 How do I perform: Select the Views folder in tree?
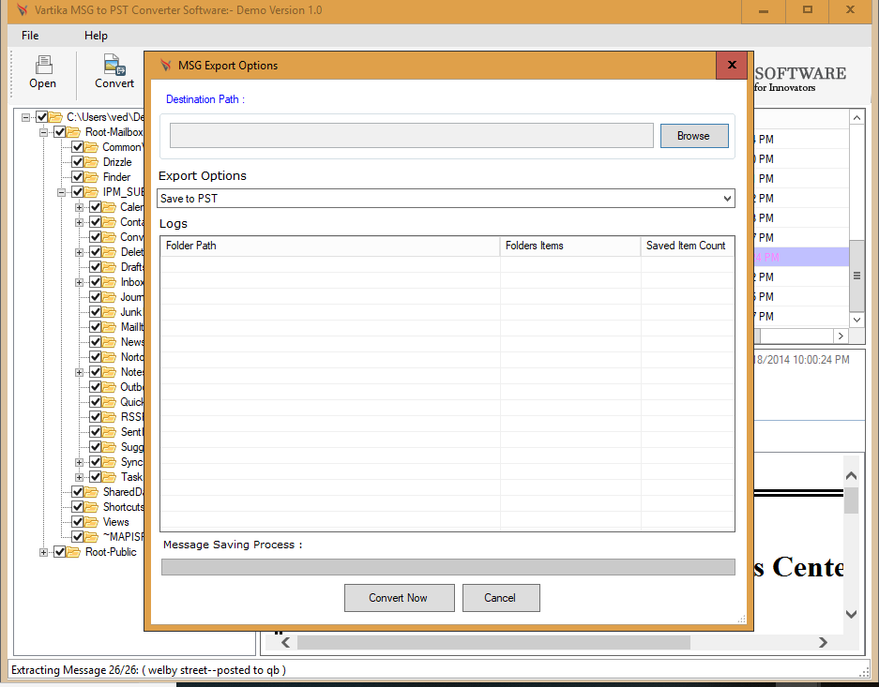pyautogui.click(x=116, y=522)
